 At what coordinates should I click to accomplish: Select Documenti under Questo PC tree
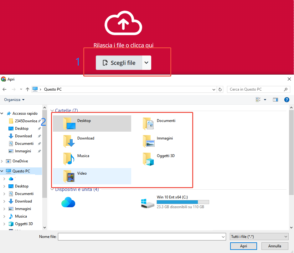pyautogui.click(x=24, y=194)
